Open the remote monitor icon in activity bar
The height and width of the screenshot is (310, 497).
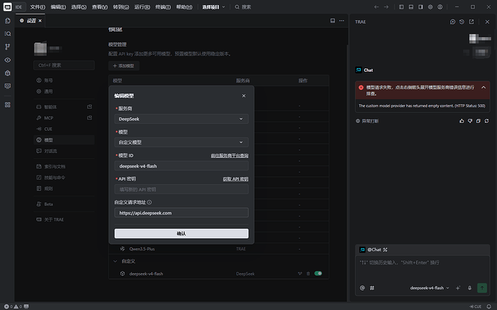[x=8, y=86]
